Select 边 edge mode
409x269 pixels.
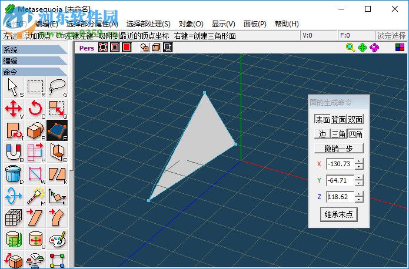coord(322,134)
